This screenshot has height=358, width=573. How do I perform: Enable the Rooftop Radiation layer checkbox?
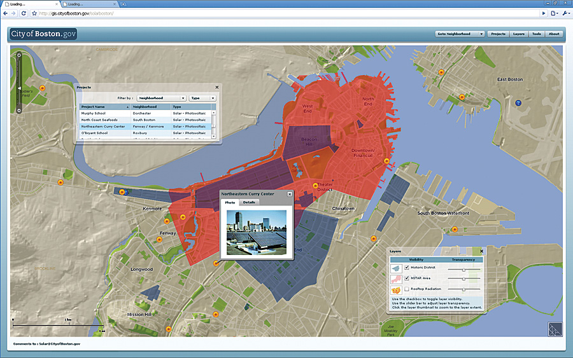pos(406,289)
